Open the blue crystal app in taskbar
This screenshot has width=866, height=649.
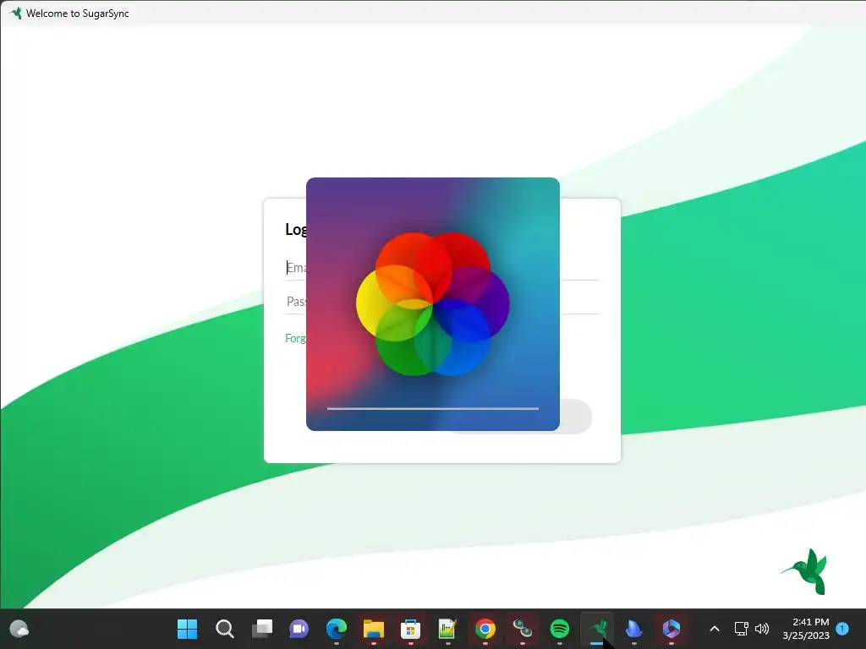point(634,629)
